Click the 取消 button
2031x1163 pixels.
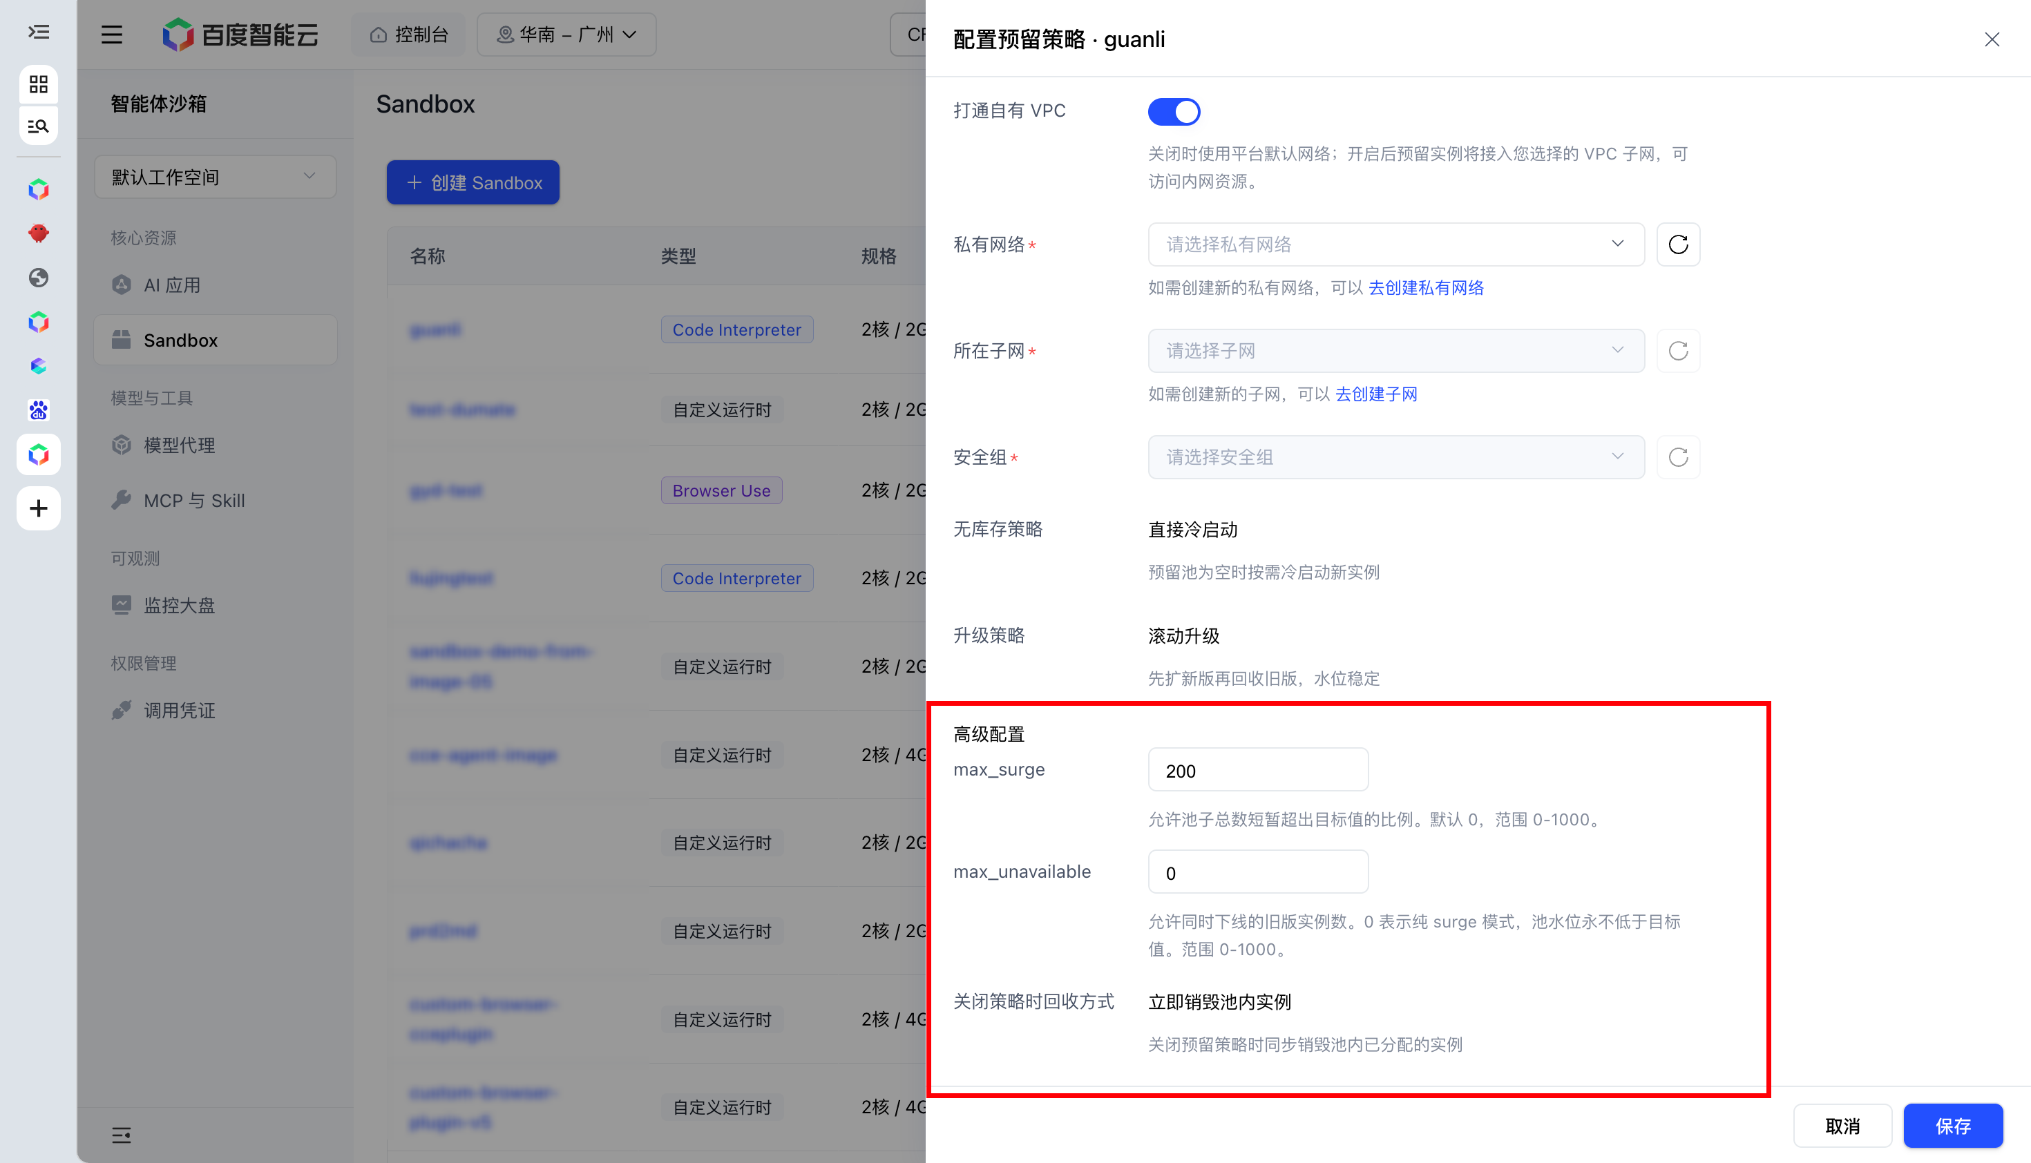tap(1842, 1126)
